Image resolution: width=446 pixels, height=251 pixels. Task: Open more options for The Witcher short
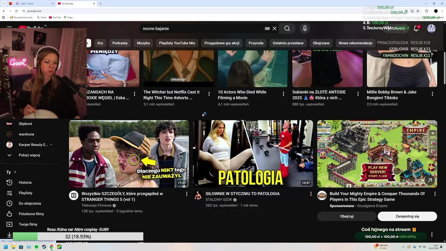(x=209, y=94)
